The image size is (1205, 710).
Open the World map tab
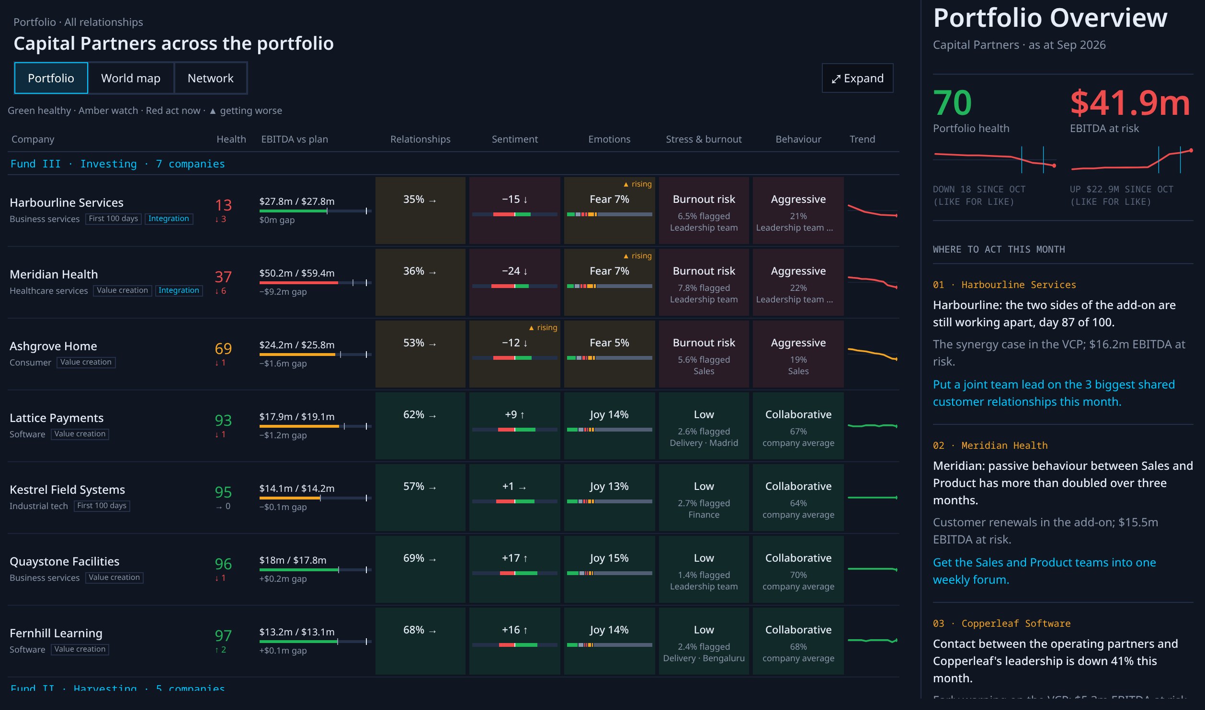point(131,78)
